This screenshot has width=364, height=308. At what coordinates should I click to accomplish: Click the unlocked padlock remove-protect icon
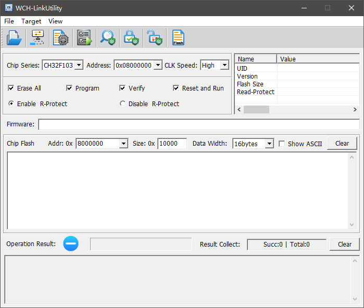(x=155, y=37)
